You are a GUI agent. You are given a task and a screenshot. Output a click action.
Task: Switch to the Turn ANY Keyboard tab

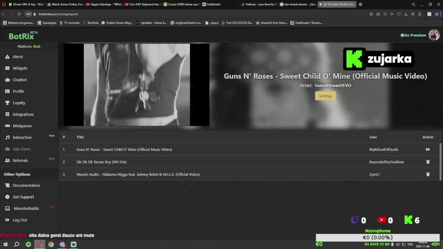[x=143, y=4]
